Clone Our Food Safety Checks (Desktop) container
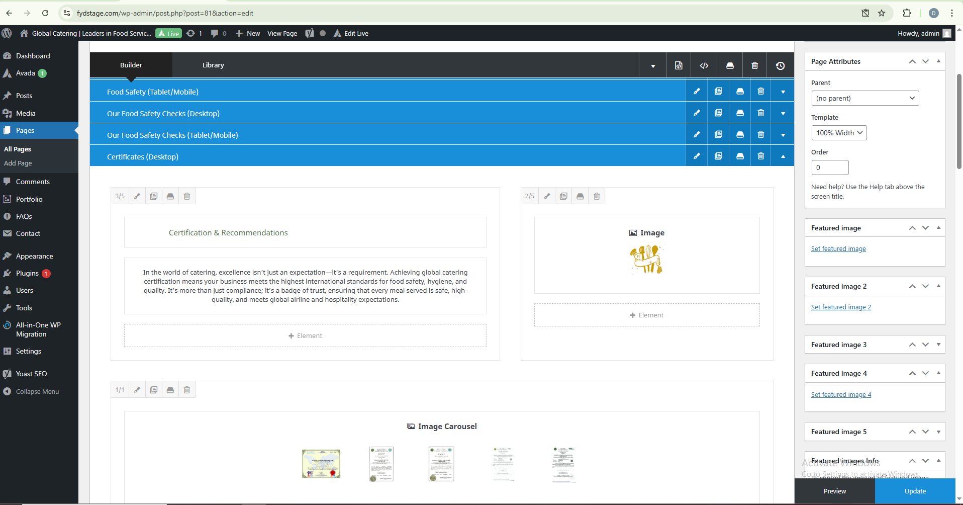 click(x=718, y=113)
